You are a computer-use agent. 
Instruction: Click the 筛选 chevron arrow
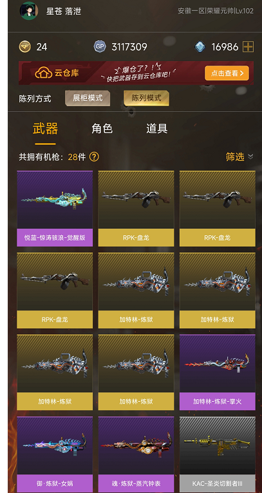pos(250,157)
